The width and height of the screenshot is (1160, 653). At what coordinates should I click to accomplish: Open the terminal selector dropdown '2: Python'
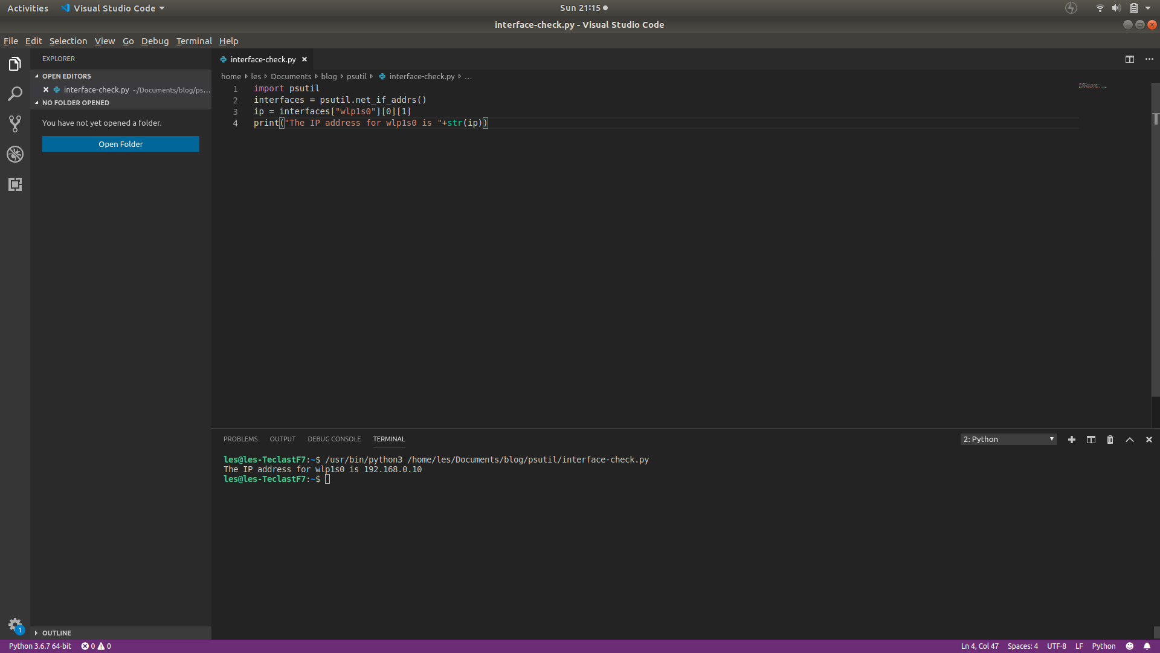click(x=1008, y=440)
